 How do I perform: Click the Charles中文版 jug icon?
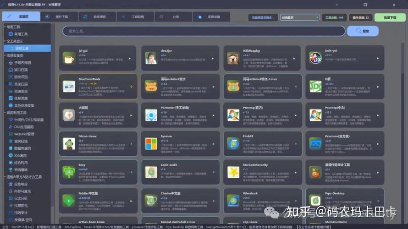(x=151, y=201)
